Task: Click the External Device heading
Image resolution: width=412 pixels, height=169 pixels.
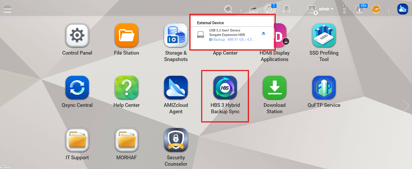Action: [x=210, y=23]
